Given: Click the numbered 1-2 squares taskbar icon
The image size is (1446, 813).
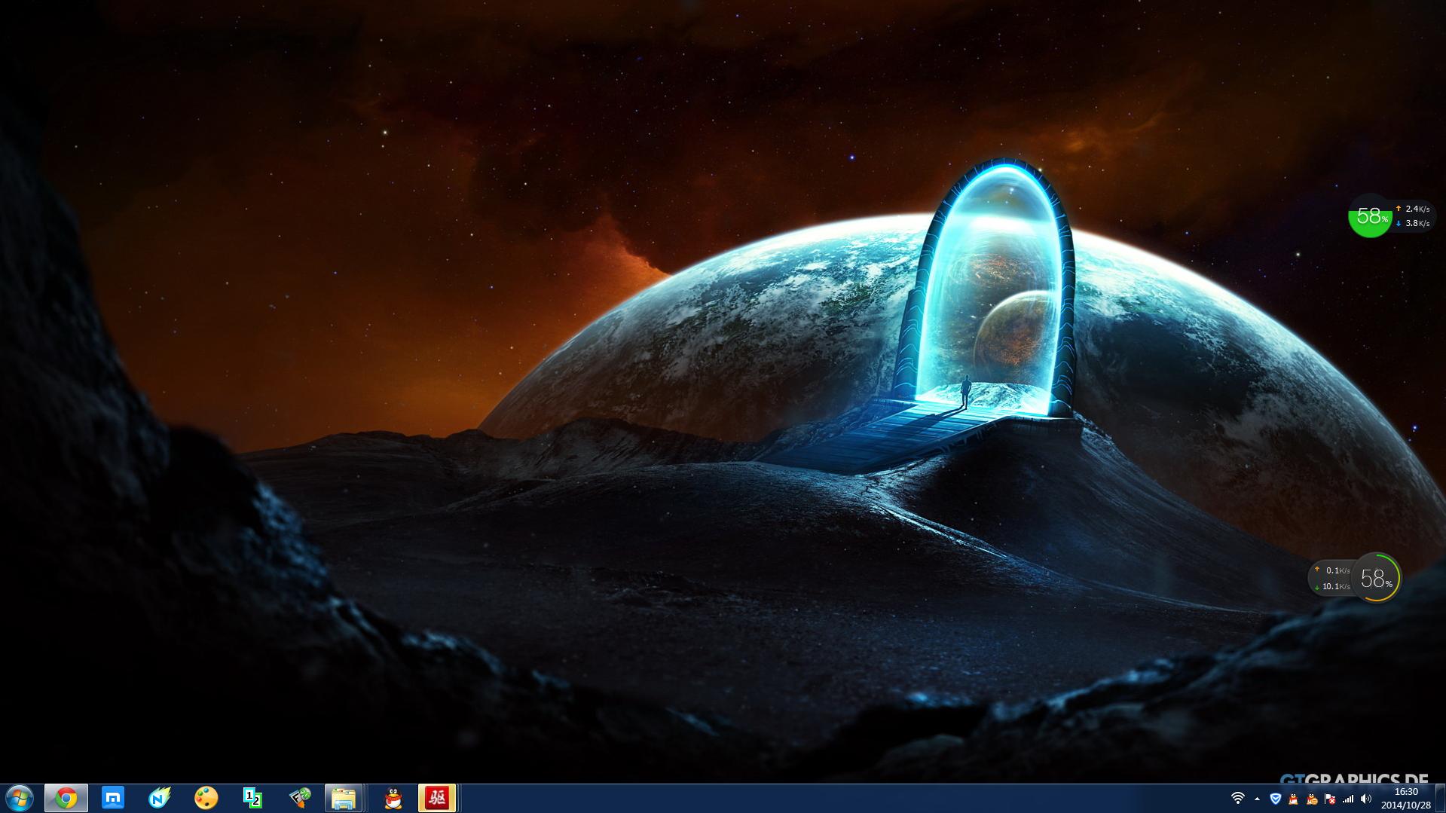Looking at the screenshot, I should point(252,798).
